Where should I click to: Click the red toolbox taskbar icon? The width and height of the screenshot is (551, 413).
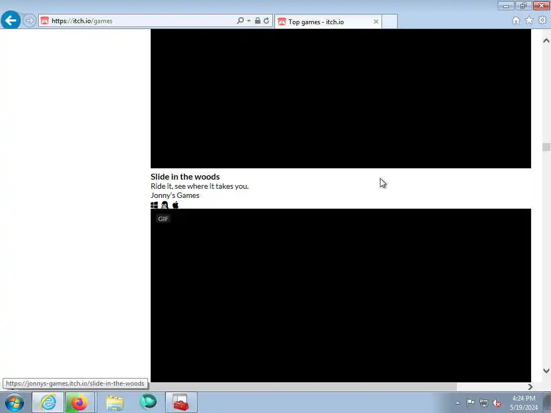point(181,402)
